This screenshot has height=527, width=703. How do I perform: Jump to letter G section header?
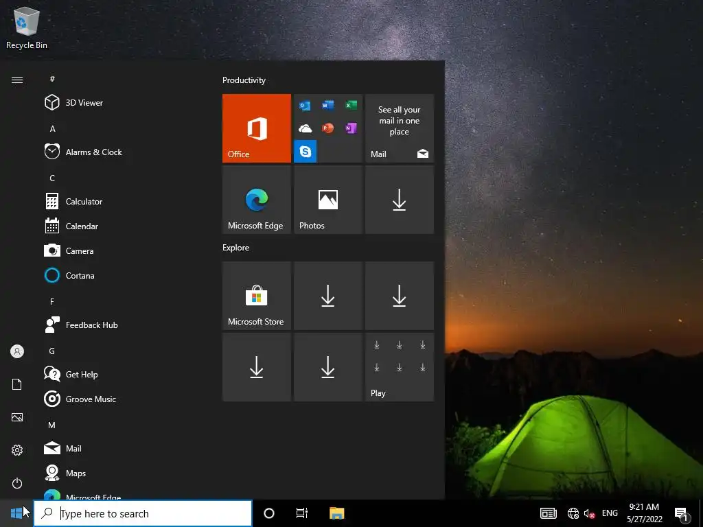click(x=52, y=351)
